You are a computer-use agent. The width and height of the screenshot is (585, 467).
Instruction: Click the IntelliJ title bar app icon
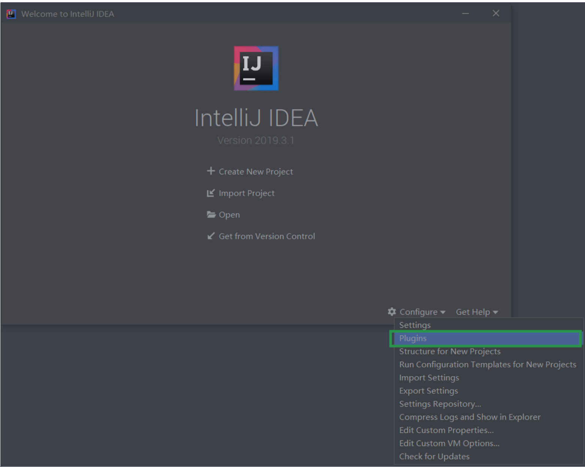tap(11, 14)
